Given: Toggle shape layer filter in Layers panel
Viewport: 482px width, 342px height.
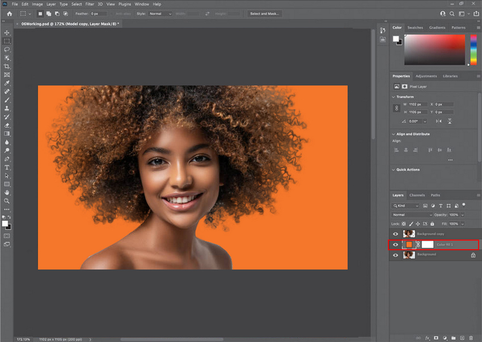Looking at the screenshot, I should point(449,206).
